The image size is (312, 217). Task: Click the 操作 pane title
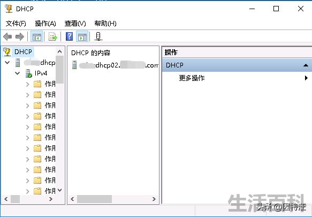pos(171,53)
